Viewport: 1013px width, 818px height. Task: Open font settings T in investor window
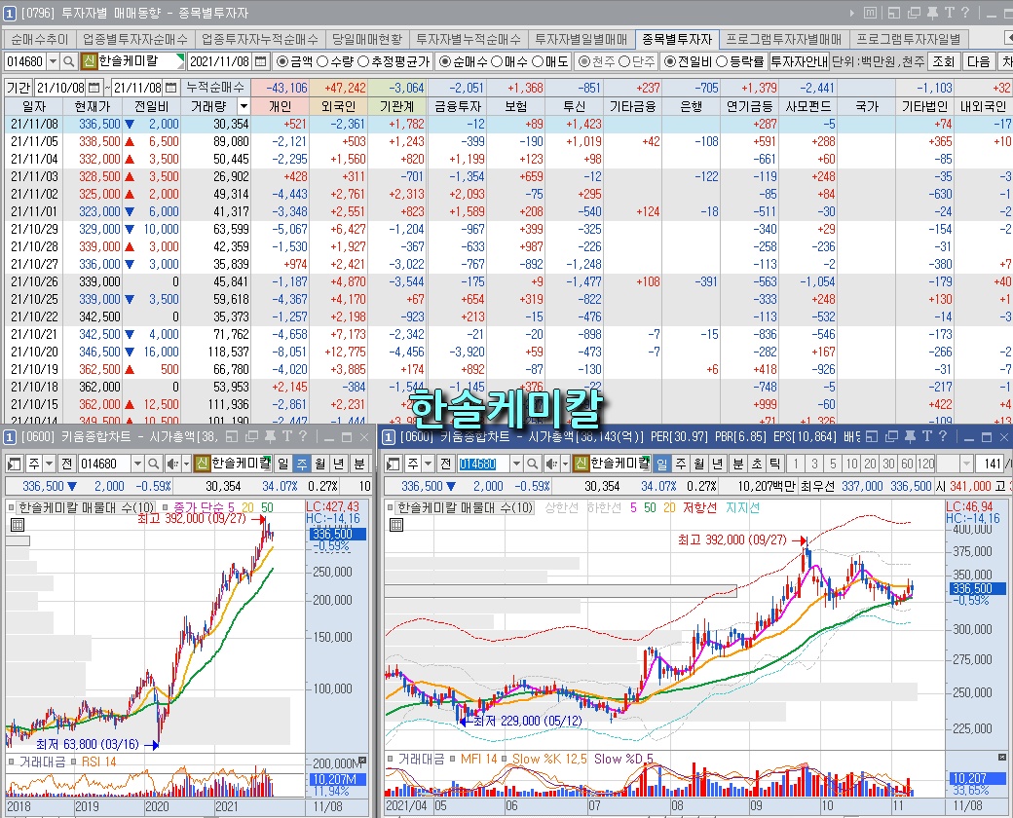tap(949, 13)
